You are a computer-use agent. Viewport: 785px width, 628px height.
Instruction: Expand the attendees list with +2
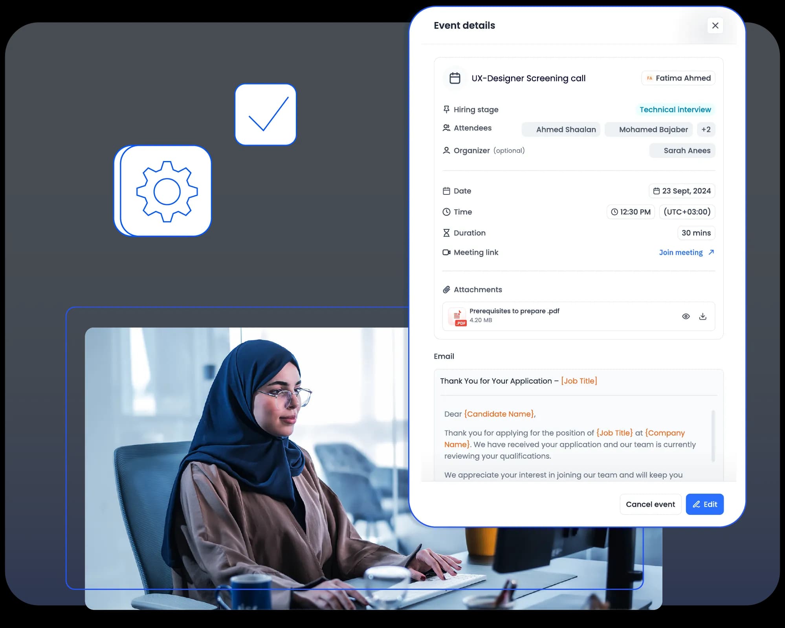706,130
